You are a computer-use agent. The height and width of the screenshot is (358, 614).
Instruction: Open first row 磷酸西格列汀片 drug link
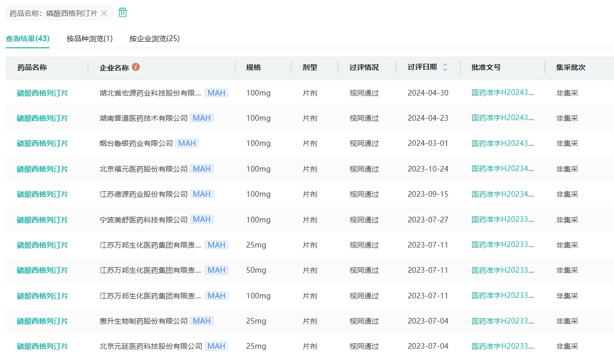tap(42, 93)
